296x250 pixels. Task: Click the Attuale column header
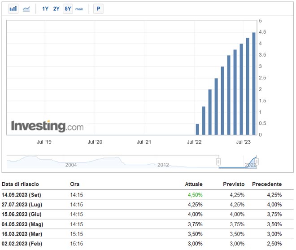[194, 184]
